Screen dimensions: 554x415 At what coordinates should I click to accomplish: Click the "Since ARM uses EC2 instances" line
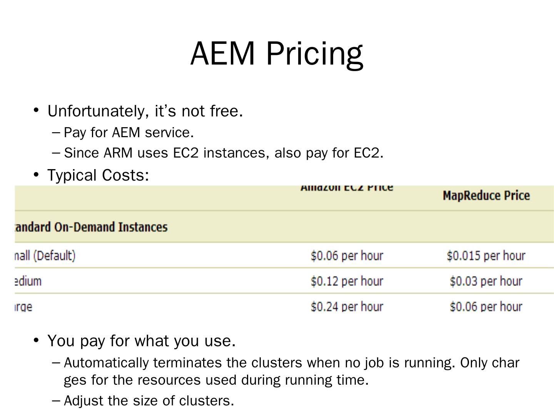[x=224, y=153]
